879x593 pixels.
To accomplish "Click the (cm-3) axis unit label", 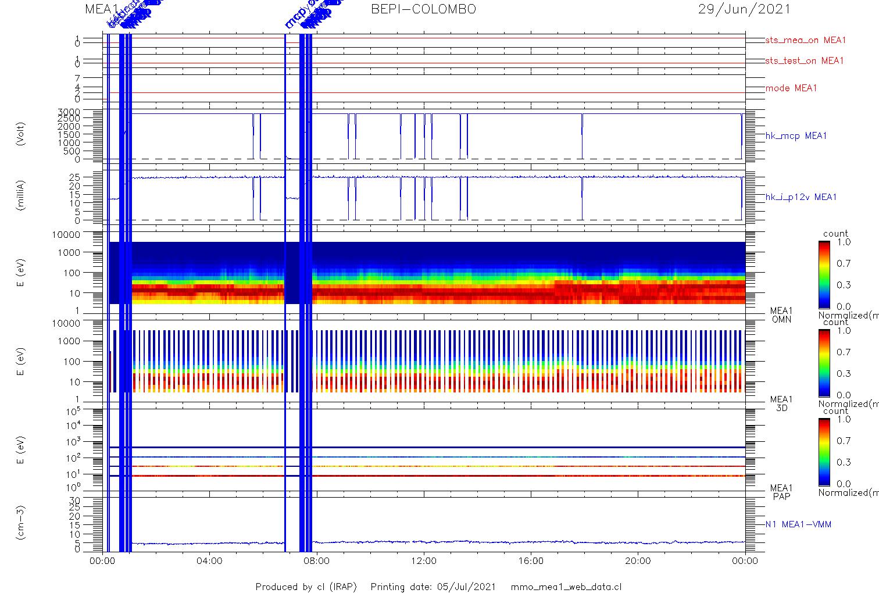I will [x=21, y=523].
